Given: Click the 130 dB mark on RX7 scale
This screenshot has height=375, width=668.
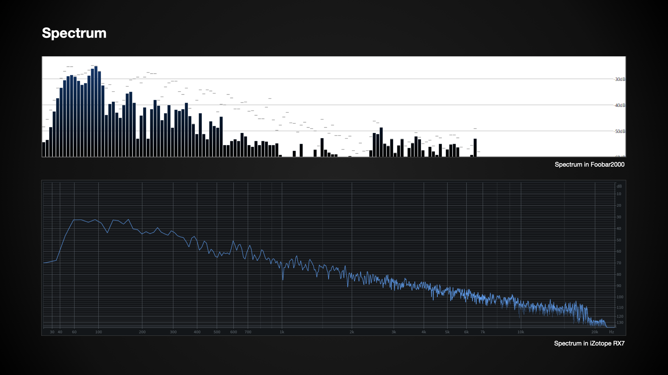Looking at the screenshot, I should 620,323.
